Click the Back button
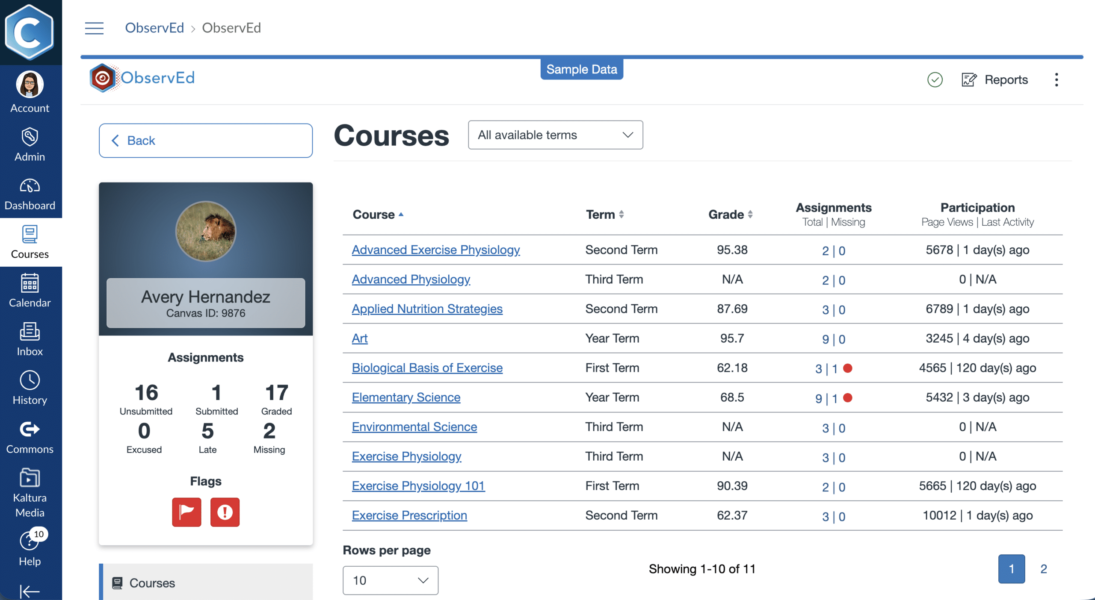Image resolution: width=1095 pixels, height=600 pixels. [x=206, y=141]
